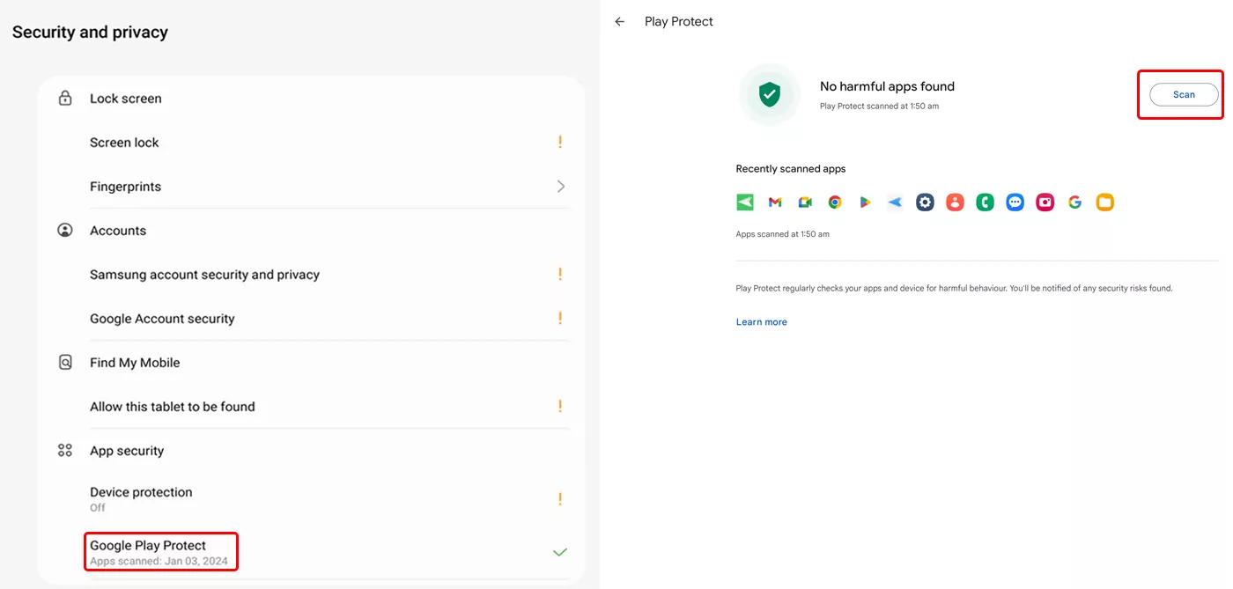Go back using the Play Protect arrow
This screenshot has height=589, width=1233.
pos(620,22)
